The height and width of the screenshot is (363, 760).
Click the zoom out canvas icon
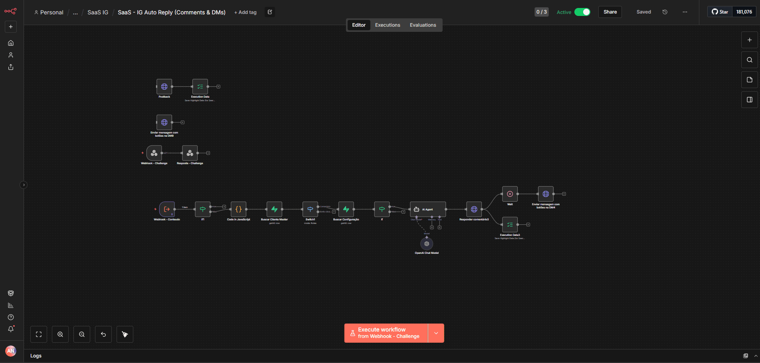click(82, 334)
